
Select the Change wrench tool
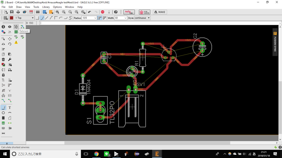pos(10,60)
